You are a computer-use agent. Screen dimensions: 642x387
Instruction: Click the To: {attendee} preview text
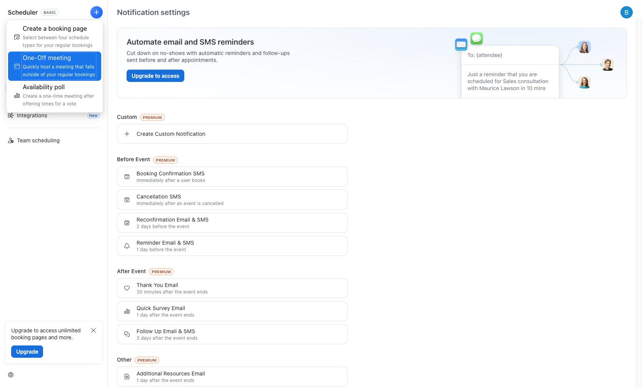(485, 55)
